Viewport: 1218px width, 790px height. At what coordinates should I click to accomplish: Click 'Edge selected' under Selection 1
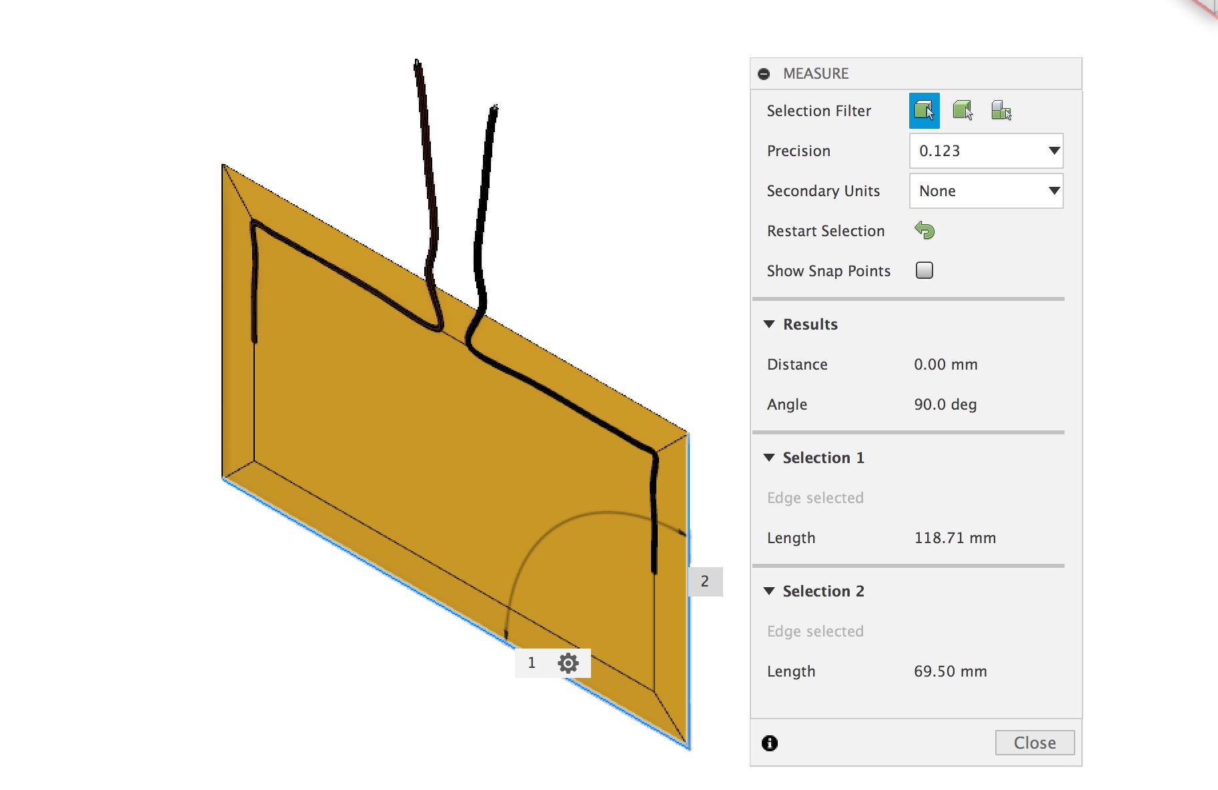[815, 498]
